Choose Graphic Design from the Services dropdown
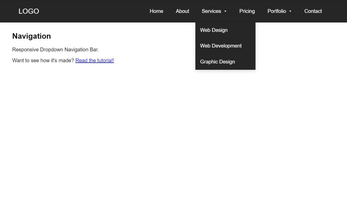 [217, 61]
